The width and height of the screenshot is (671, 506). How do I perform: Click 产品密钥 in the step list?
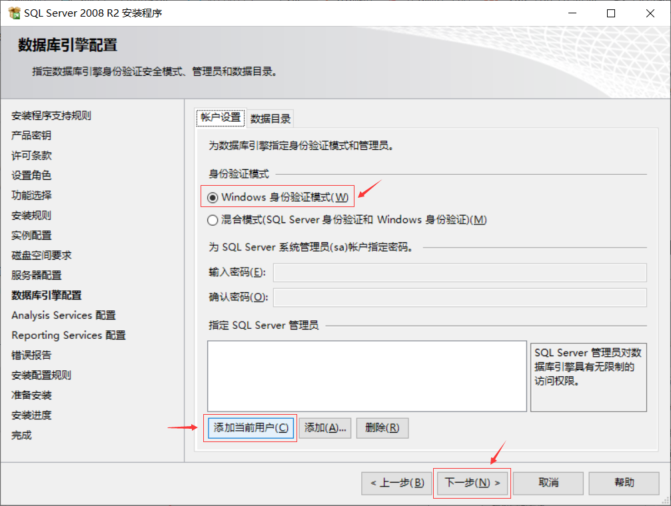[31, 136]
